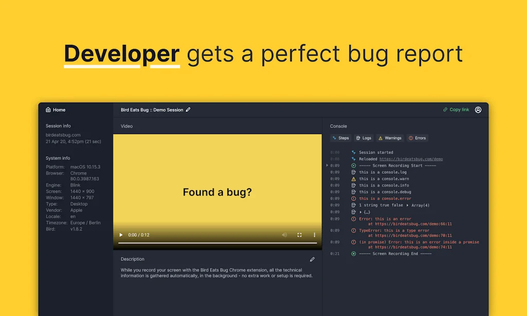Viewport: 527px width, 316px height.
Task: Toggle the Logs console filter
Action: coord(363,138)
